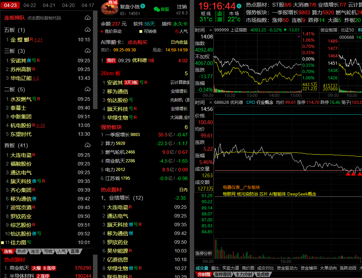Click the cloud copy icon beside 连板梯队
Viewport: 362px width, 278px height.
[x=87, y=18]
